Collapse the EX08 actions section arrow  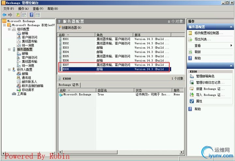click(x=231, y=66)
